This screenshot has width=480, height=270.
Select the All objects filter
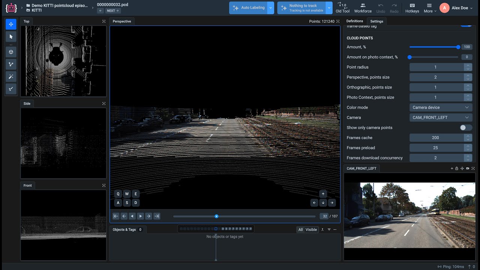(x=300, y=229)
